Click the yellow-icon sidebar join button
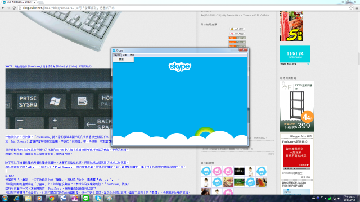 (237, 29)
